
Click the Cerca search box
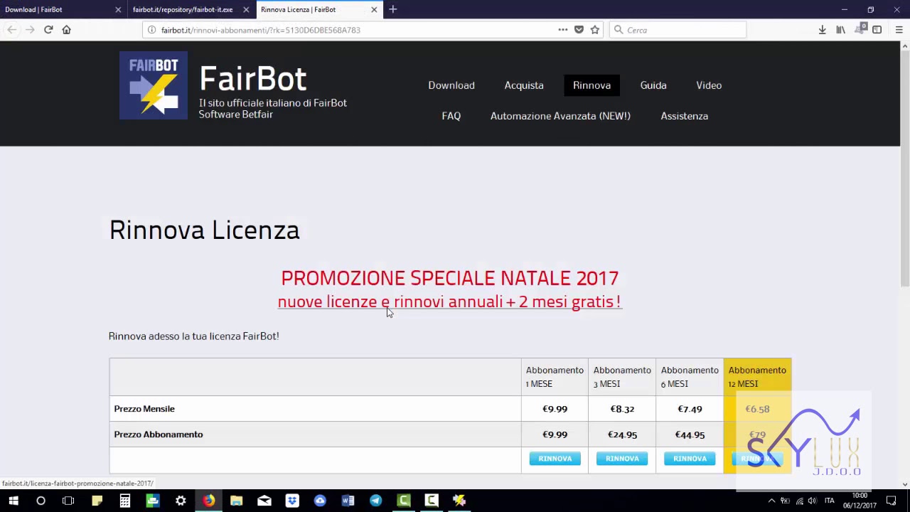click(678, 30)
